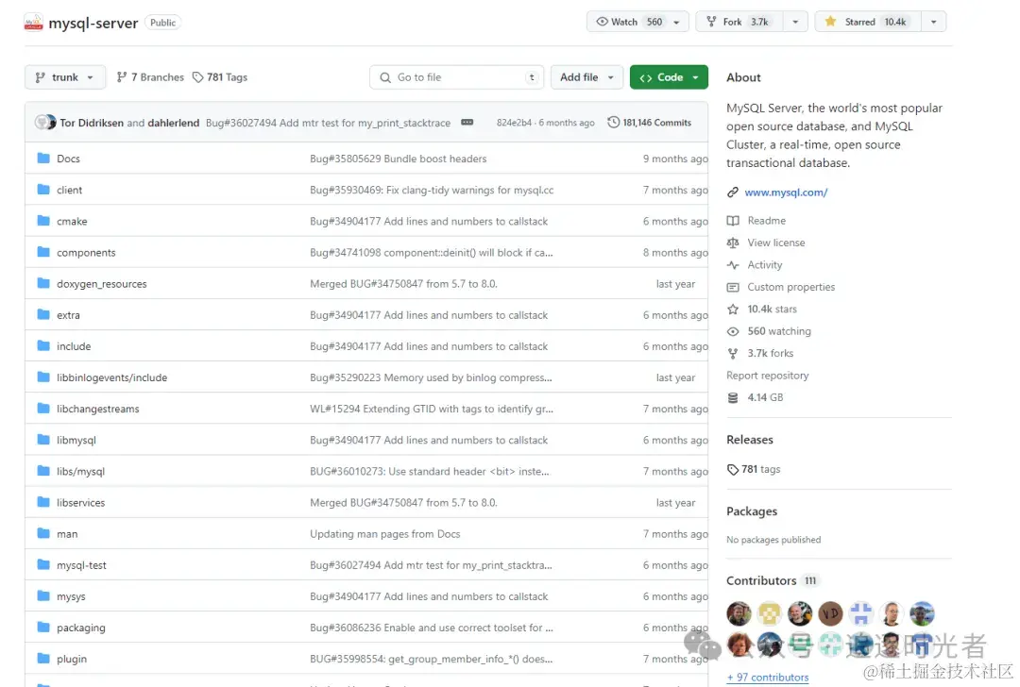Open the 7 Branches link

tap(150, 77)
